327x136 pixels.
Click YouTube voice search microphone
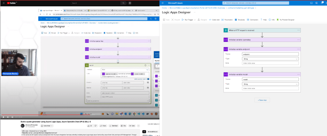pos(130,3)
